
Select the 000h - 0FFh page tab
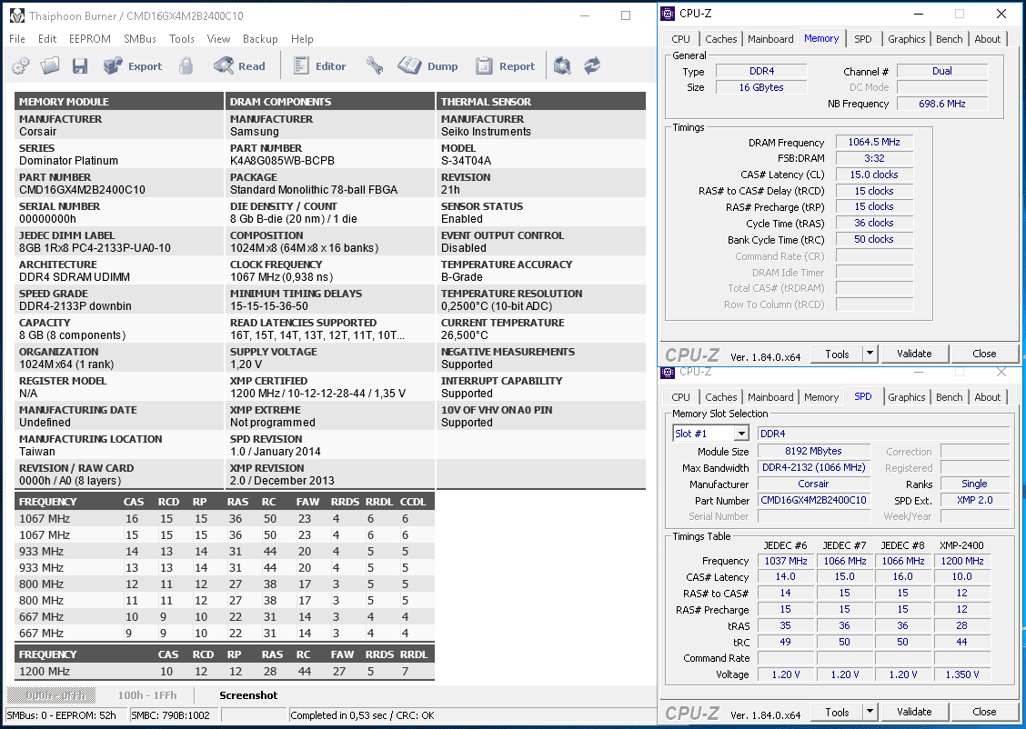[x=51, y=695]
